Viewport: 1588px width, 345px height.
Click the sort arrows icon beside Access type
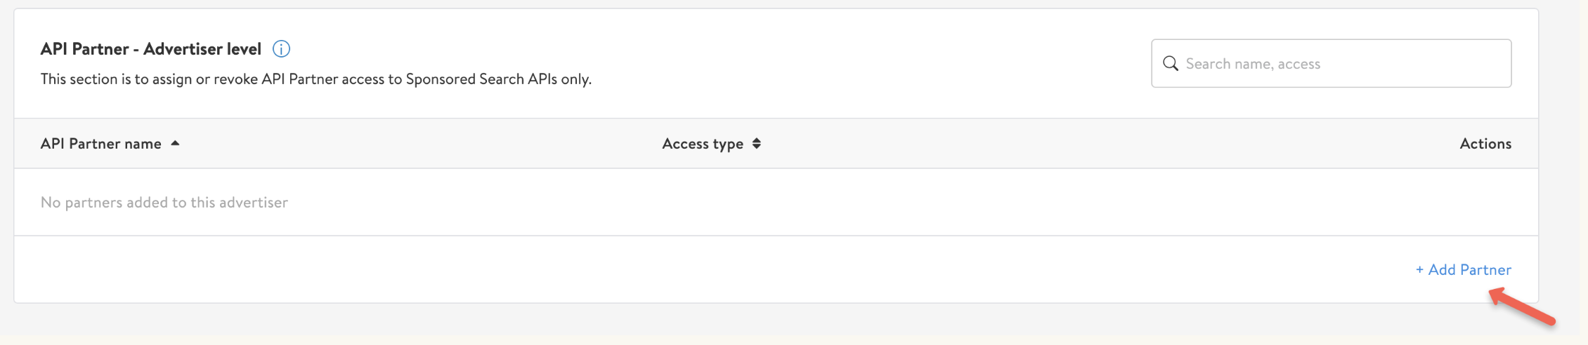coord(756,144)
